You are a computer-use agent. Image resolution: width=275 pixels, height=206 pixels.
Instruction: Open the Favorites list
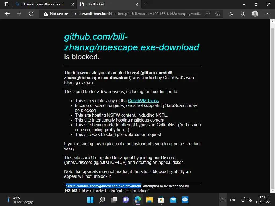(x=231, y=14)
